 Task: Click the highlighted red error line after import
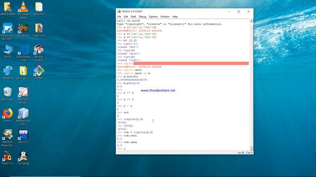[x=191, y=63]
